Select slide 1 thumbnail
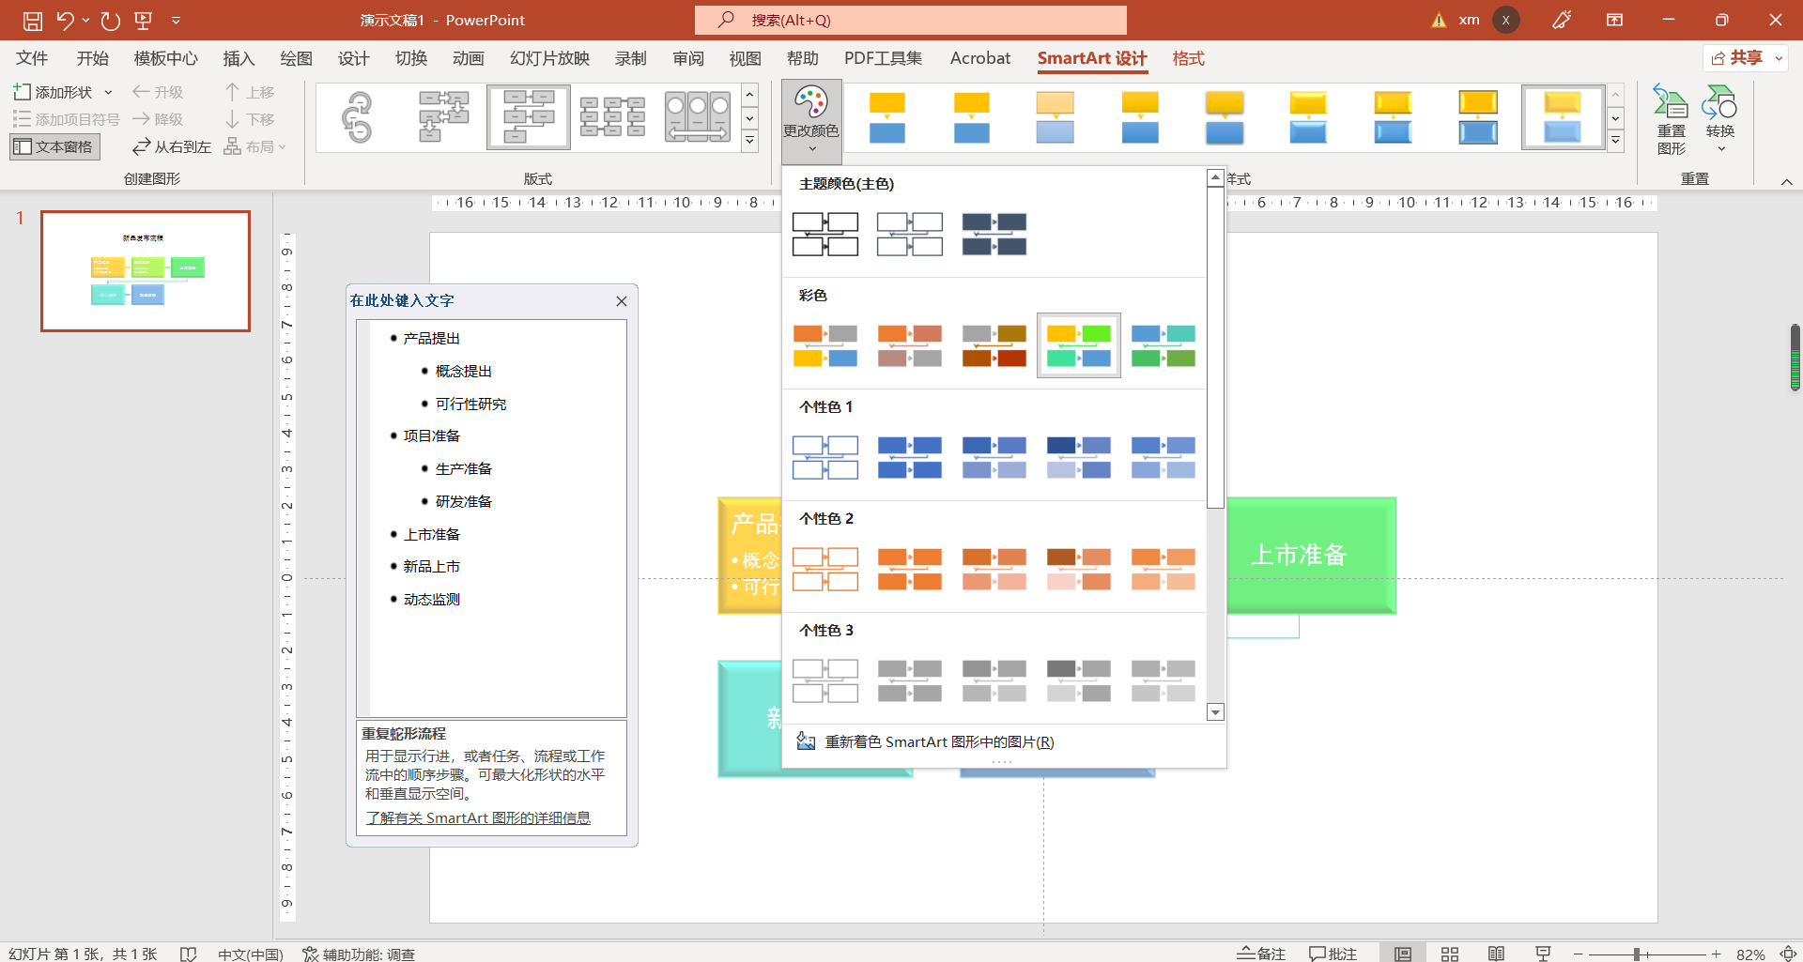Viewport: 1803px width, 962px height. coord(146,271)
